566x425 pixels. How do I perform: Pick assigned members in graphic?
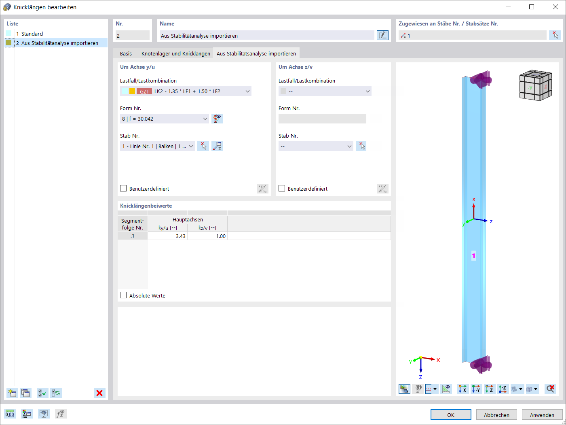click(555, 35)
